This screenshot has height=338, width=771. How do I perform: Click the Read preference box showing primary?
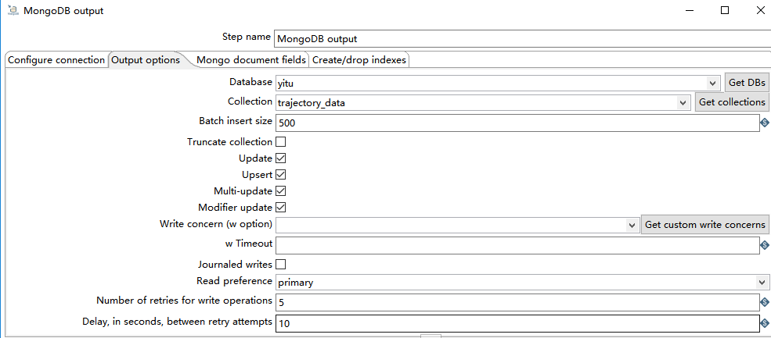(x=522, y=283)
